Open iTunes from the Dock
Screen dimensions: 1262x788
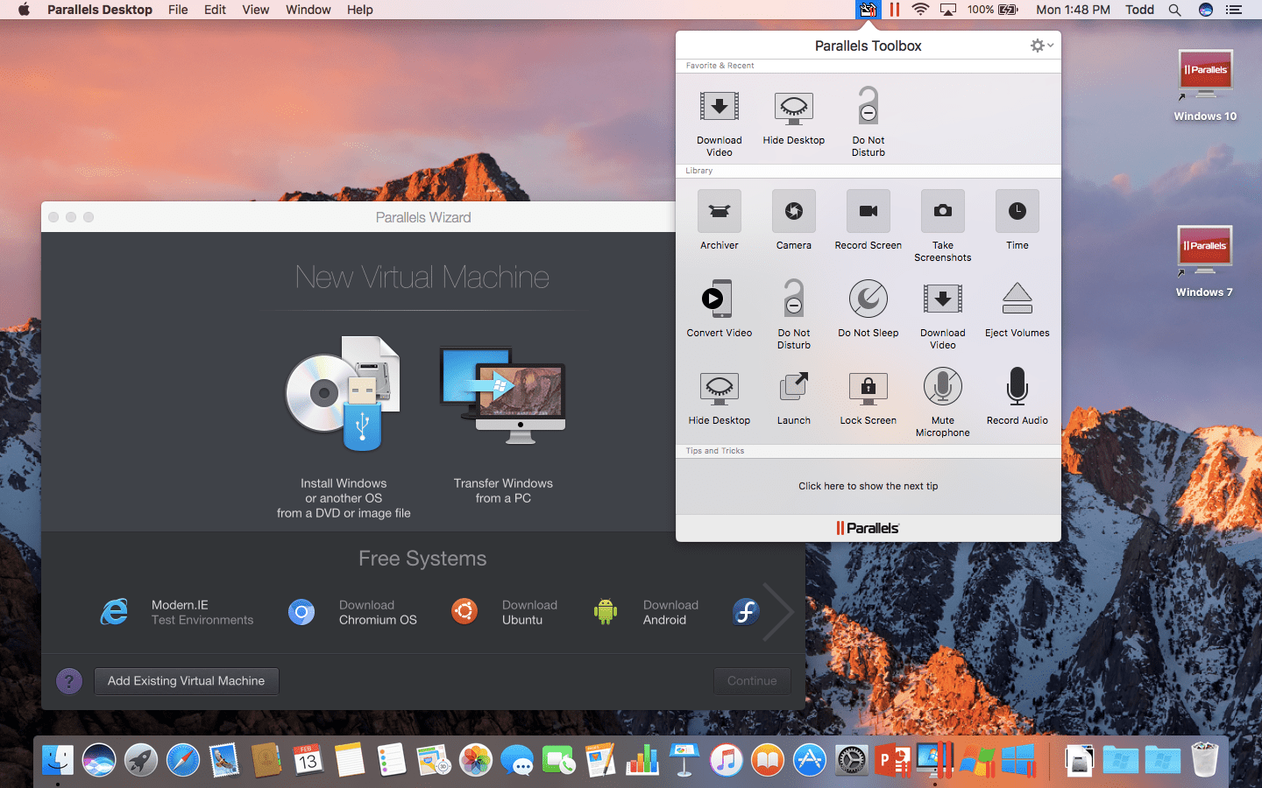[726, 760]
